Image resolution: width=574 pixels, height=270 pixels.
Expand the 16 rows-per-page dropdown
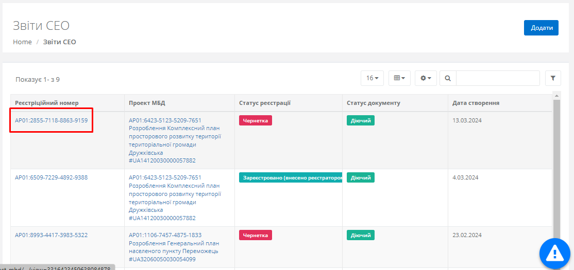tap(372, 78)
